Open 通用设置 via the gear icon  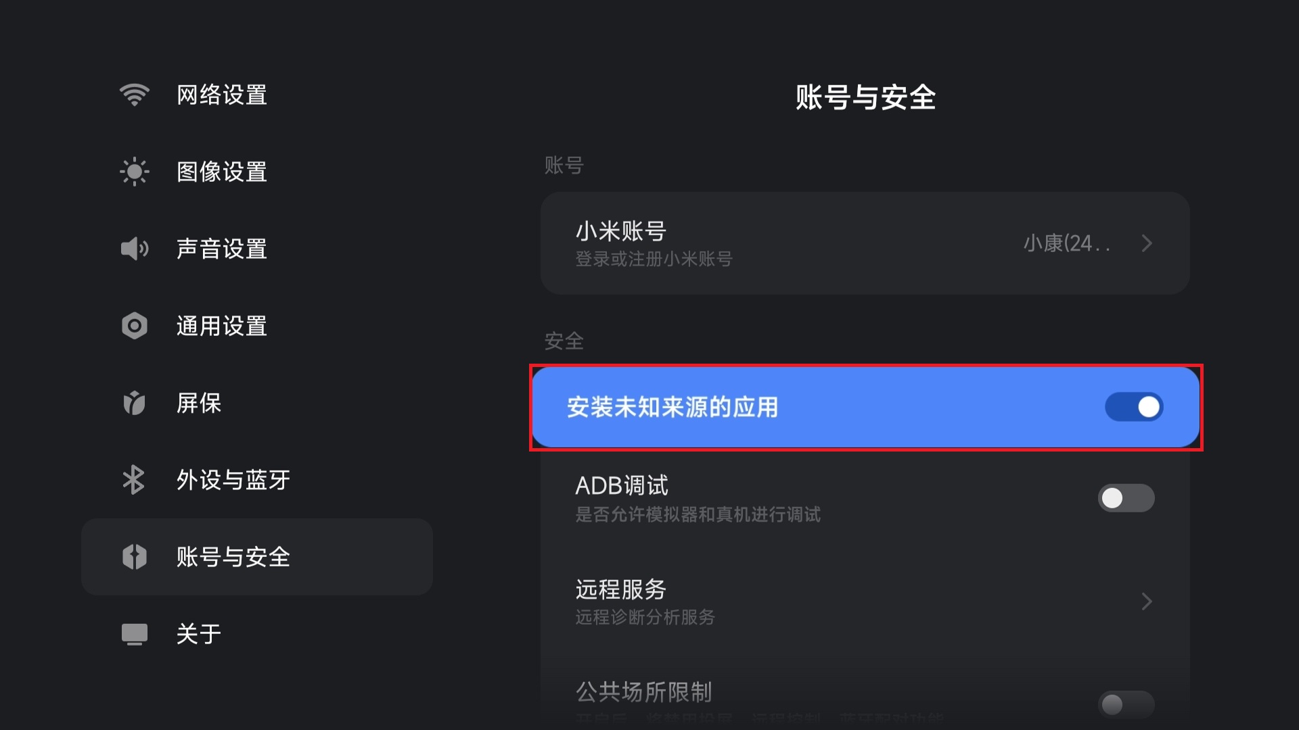135,326
